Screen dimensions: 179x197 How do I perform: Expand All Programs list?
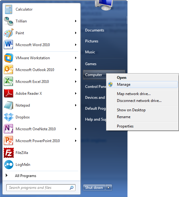tap(21, 175)
